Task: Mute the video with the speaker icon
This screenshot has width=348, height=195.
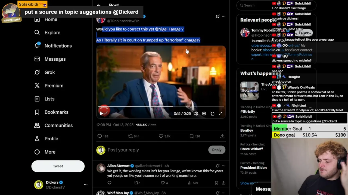Action: pos(196,114)
